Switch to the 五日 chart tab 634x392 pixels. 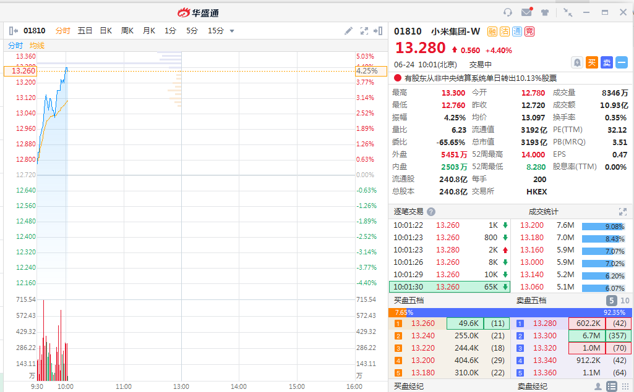(85, 31)
